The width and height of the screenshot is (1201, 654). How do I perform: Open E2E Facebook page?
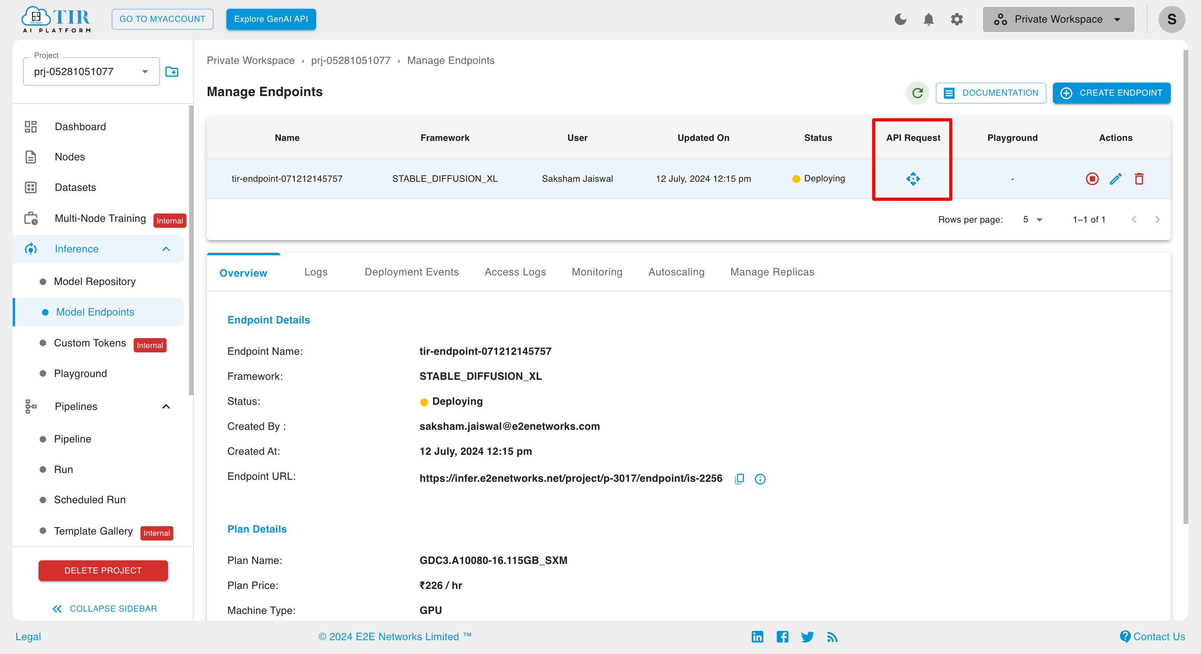[782, 636]
